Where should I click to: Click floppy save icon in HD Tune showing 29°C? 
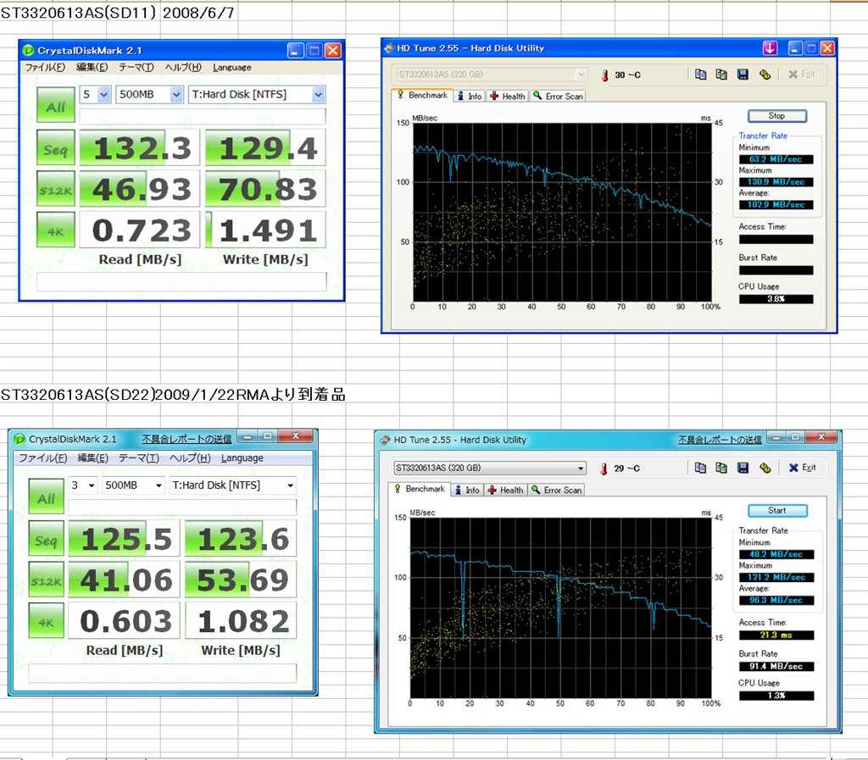click(x=743, y=468)
